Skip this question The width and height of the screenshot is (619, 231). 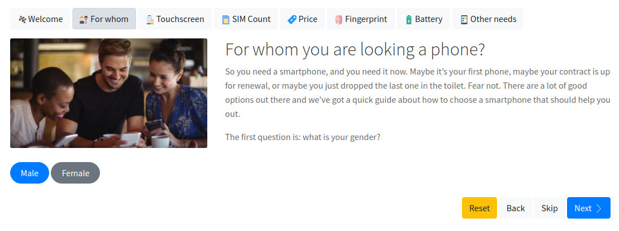click(x=550, y=208)
